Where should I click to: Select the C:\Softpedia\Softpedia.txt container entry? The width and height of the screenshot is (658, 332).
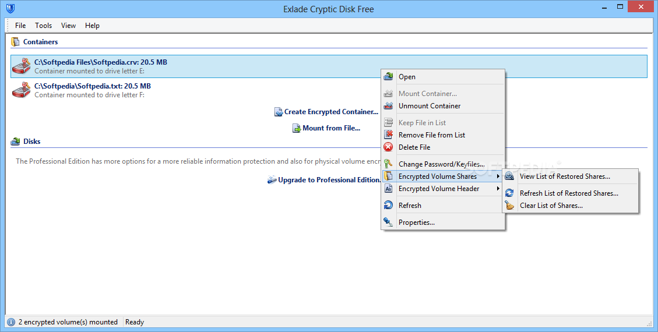[x=329, y=90]
